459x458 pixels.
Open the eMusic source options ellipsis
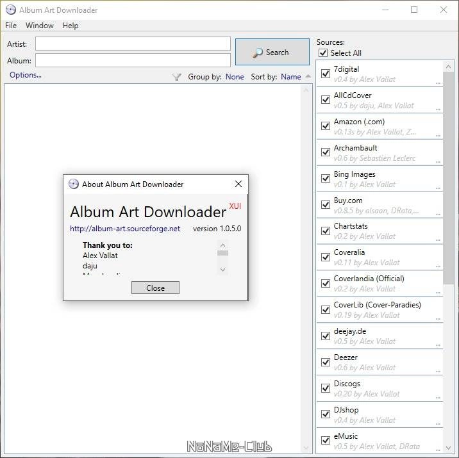coord(438,450)
